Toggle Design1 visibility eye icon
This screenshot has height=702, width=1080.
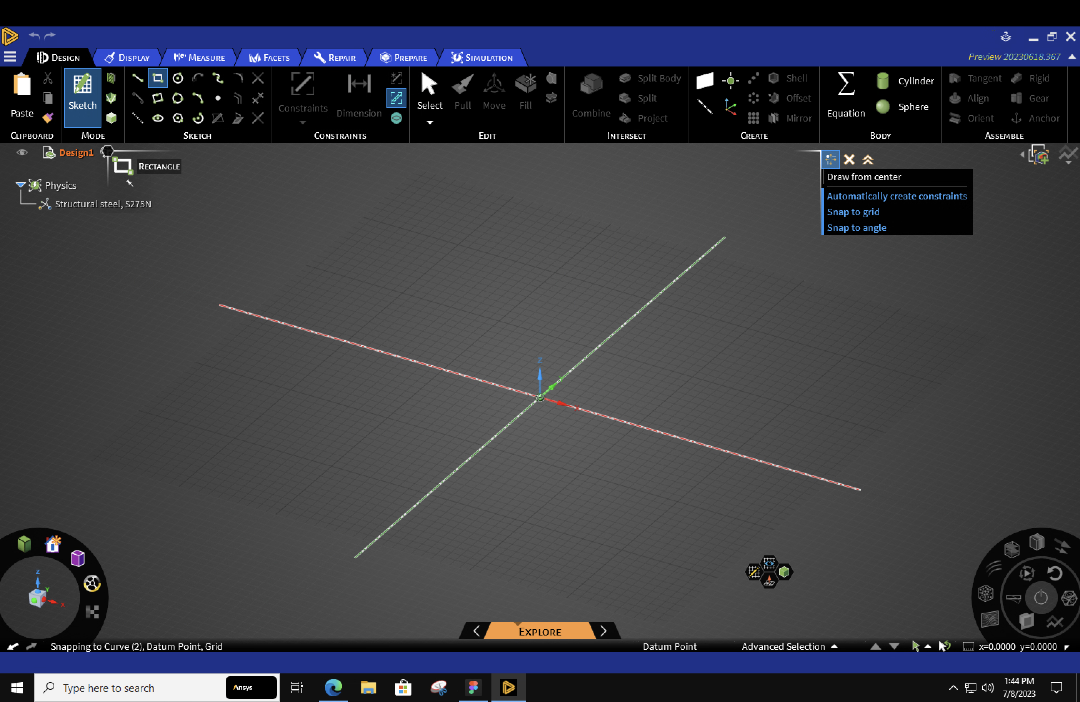click(x=22, y=153)
